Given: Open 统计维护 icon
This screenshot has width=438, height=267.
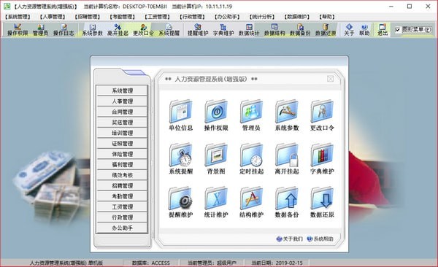Looking at the screenshot, I should (x=216, y=202).
